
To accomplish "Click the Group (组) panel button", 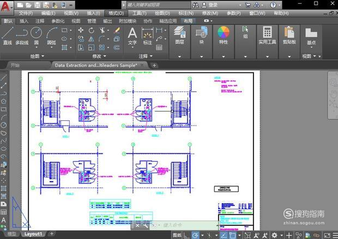I will pyautogui.click(x=245, y=32).
